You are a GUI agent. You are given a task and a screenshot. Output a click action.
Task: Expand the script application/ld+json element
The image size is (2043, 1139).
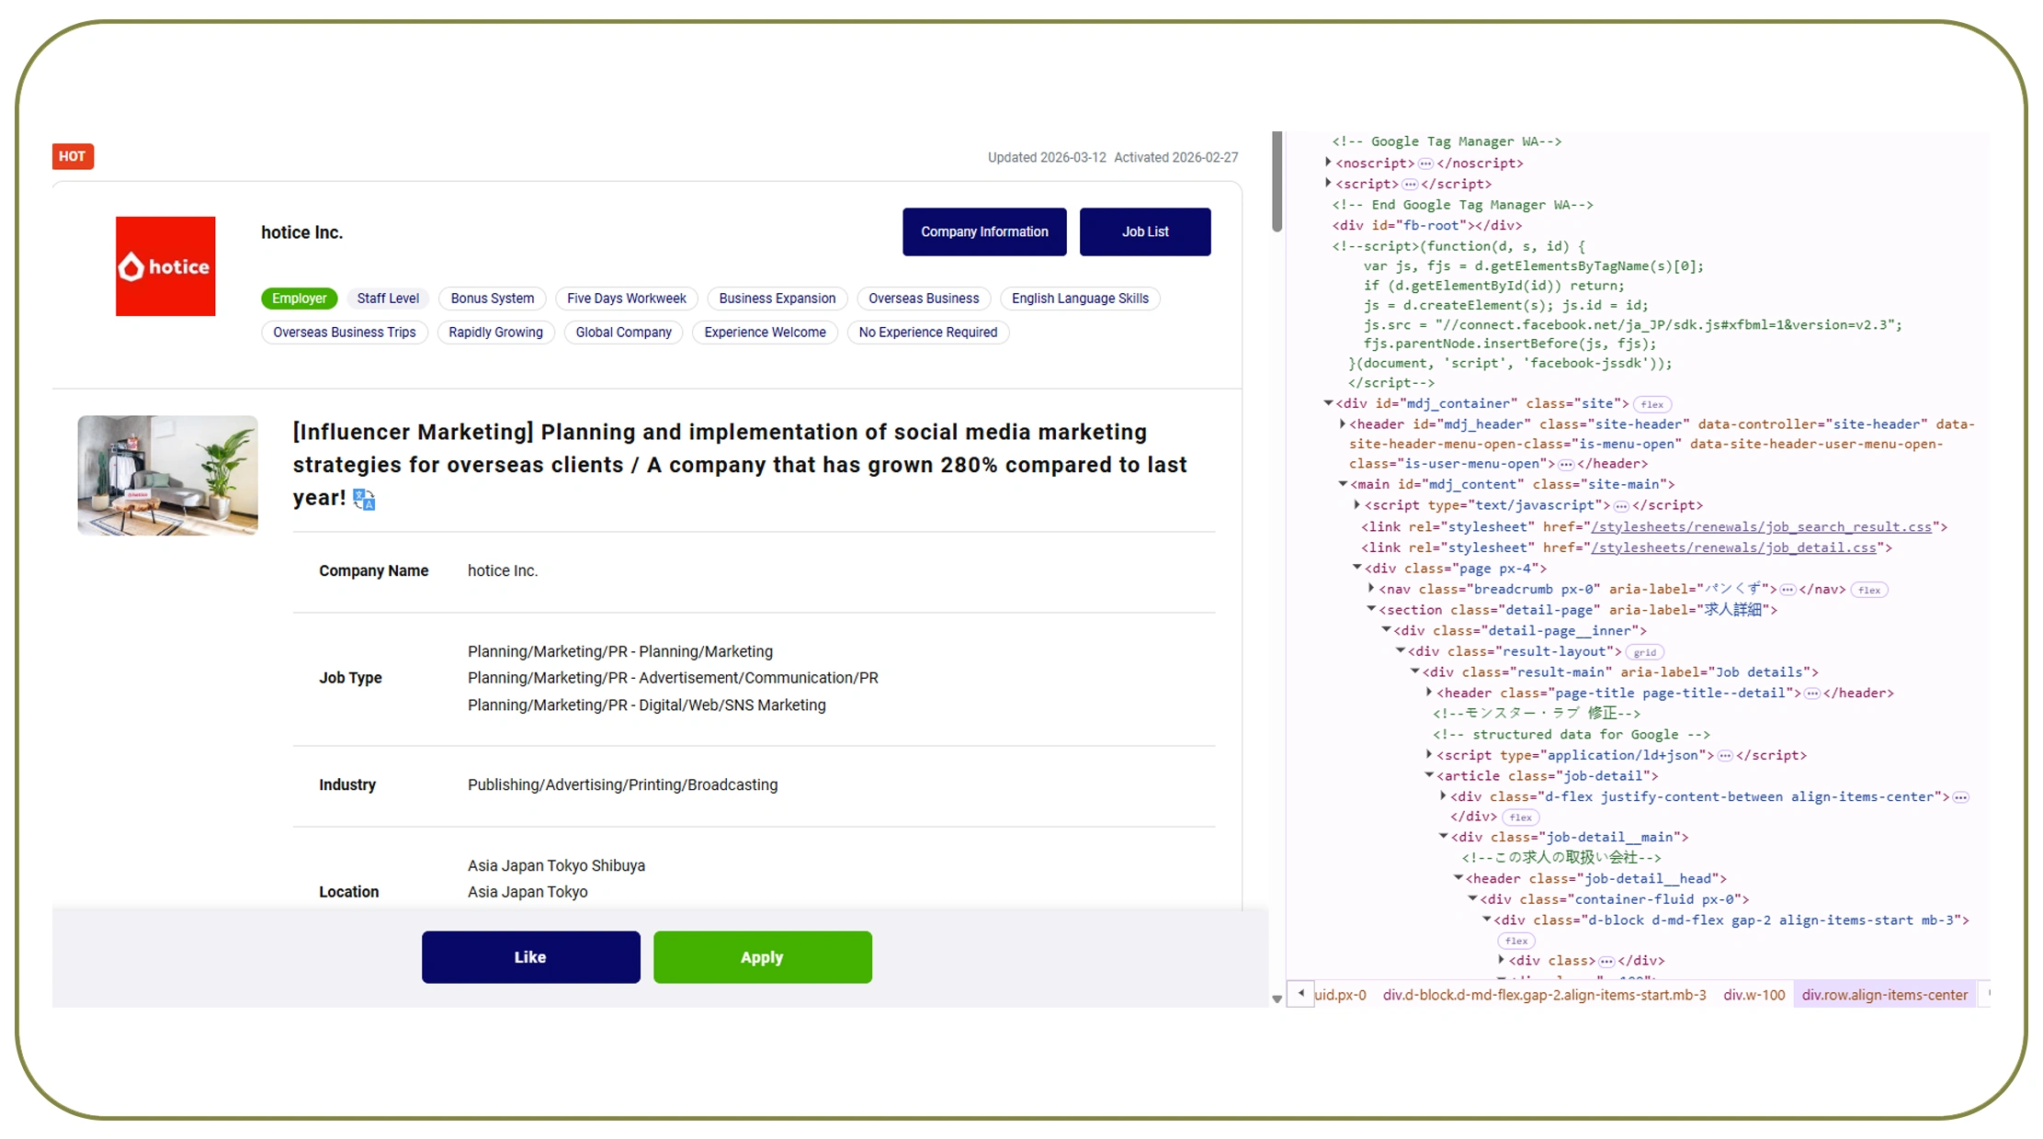[1427, 755]
